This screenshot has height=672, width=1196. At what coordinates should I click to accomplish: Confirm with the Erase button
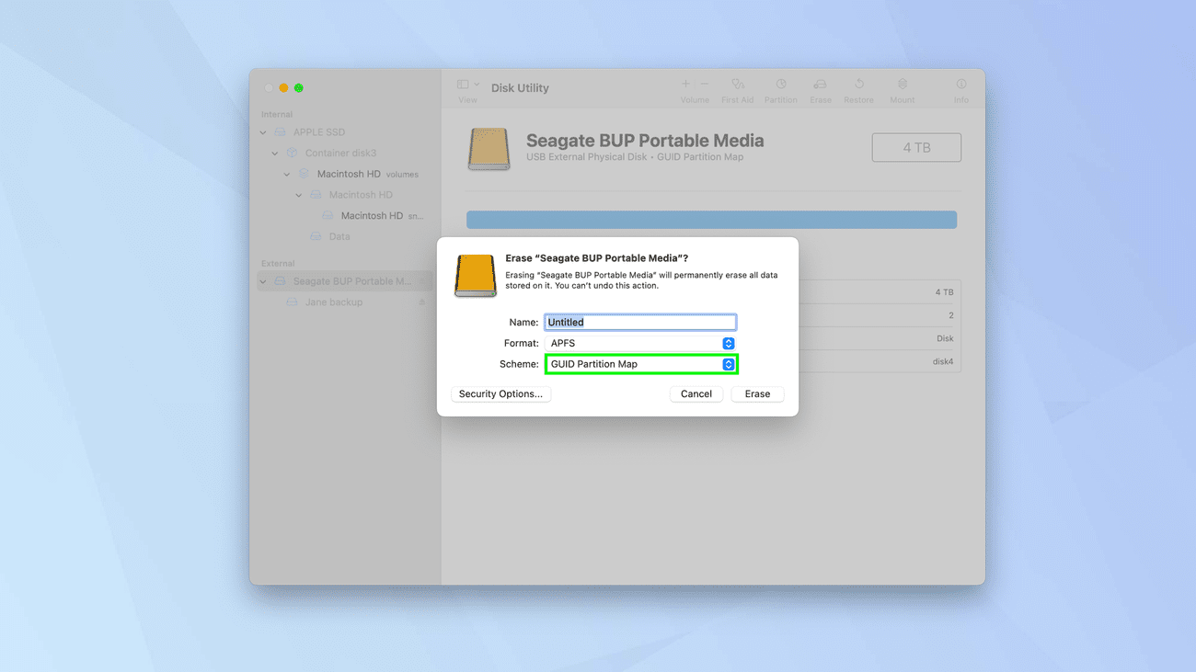coord(757,393)
